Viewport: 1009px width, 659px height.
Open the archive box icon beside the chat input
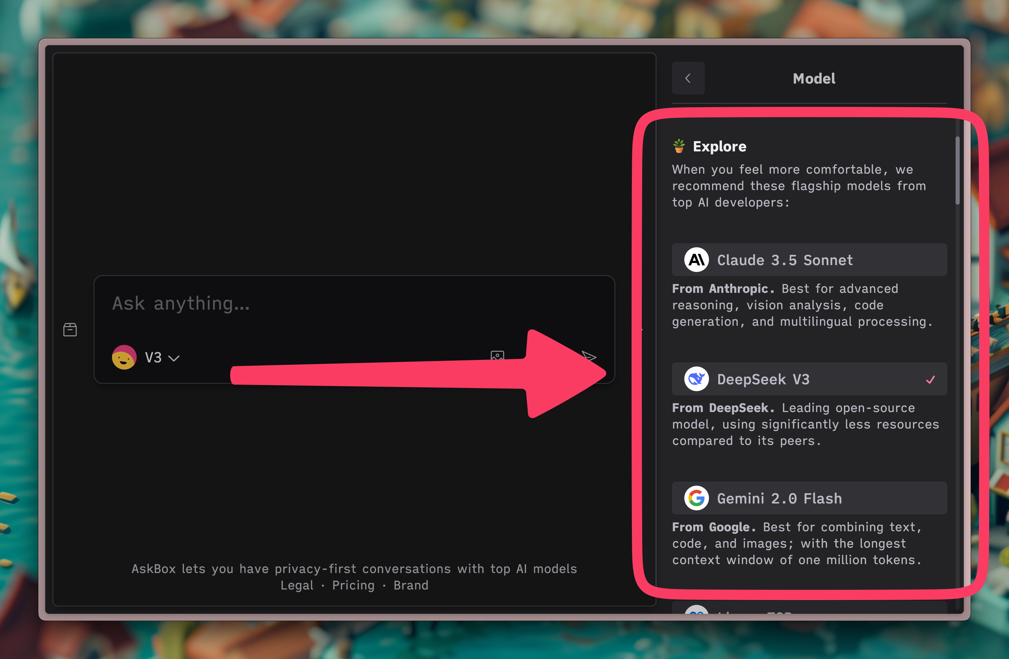coord(70,329)
